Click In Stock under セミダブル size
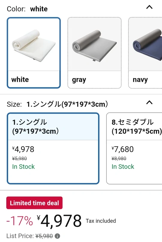162x242 pixels. pyautogui.click(x=123, y=167)
